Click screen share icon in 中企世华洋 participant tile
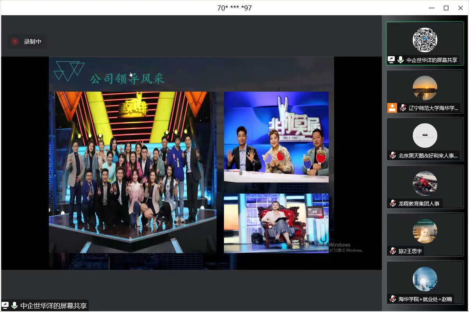The image size is (469, 312). click(x=391, y=60)
